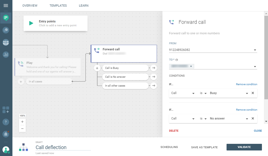268x156 pixels.
Task: Open the Busy condition value dropdown
Action: 247,93
